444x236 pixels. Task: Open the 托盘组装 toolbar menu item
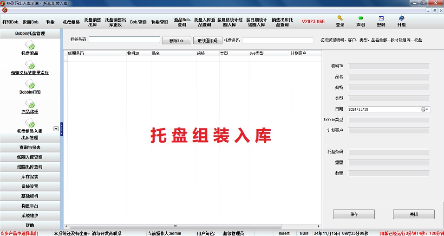coord(72,22)
